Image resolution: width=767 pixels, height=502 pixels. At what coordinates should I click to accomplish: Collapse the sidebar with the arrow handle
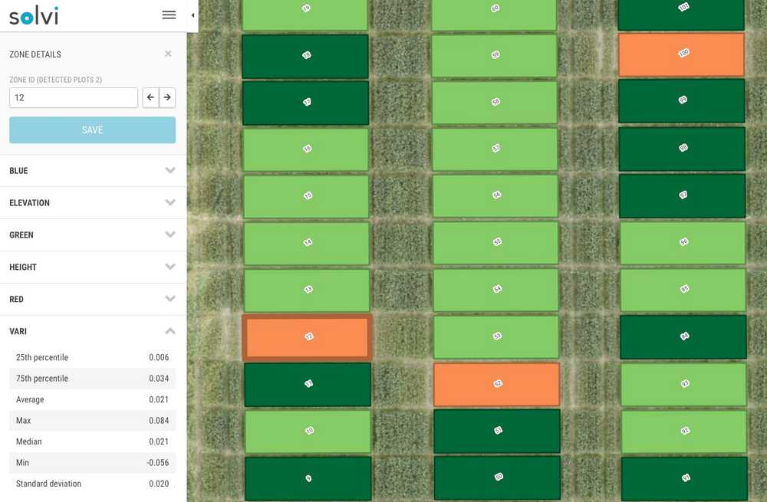tap(193, 15)
